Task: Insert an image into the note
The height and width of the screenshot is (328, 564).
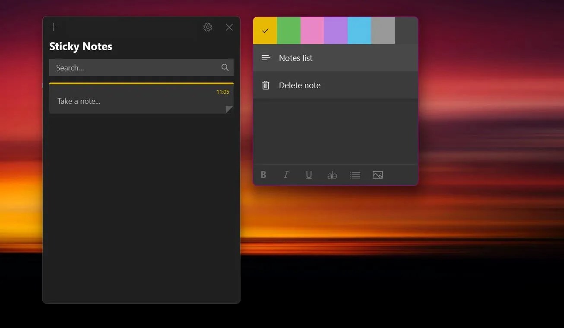Action: tap(378, 175)
